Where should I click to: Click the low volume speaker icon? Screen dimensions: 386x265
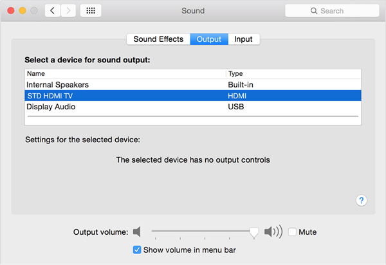pyautogui.click(x=137, y=232)
